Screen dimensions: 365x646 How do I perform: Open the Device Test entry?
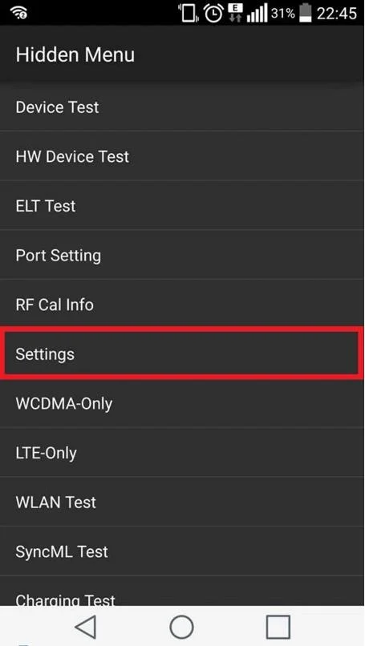click(182, 107)
